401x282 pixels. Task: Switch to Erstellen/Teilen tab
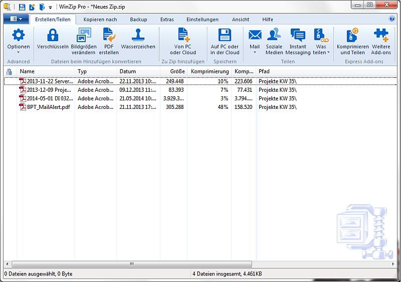tap(53, 20)
